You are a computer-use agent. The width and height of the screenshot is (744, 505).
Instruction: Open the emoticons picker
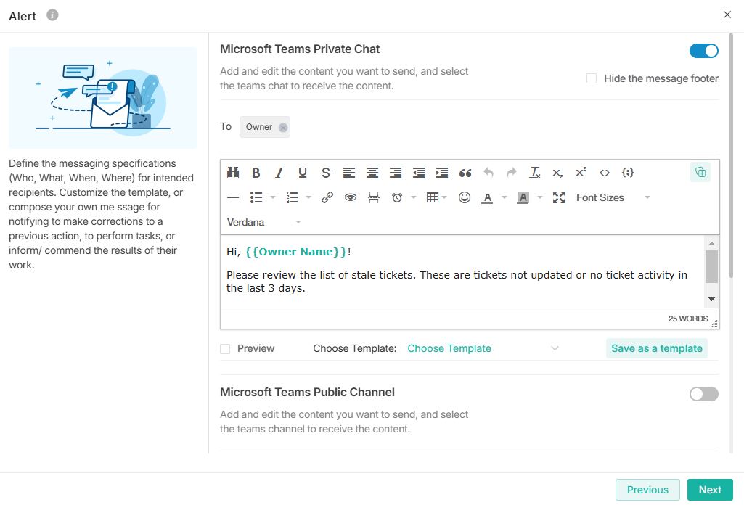tap(465, 197)
